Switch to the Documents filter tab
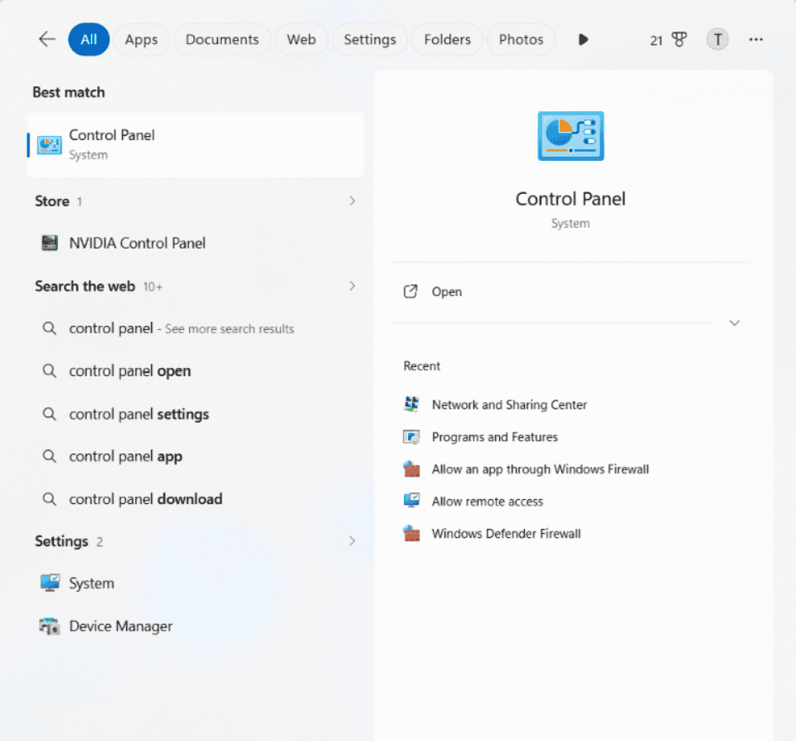796x741 pixels. 222,39
